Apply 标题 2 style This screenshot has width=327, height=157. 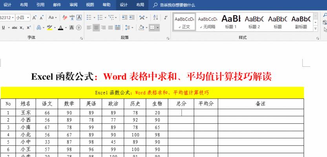tap(254, 22)
